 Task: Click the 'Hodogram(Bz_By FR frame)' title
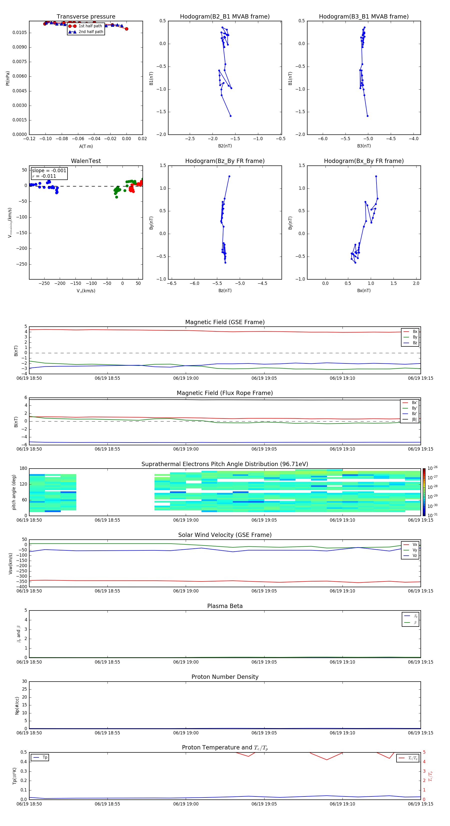click(225, 161)
